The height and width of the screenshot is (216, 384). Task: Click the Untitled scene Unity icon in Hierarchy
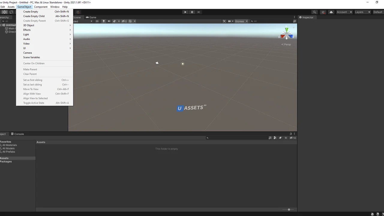click(4, 25)
